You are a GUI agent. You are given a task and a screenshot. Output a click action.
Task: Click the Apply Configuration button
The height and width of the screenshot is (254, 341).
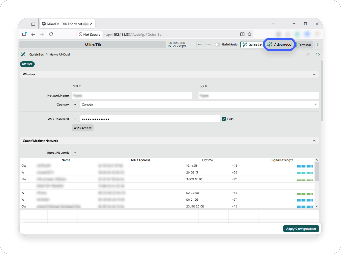[x=301, y=229]
